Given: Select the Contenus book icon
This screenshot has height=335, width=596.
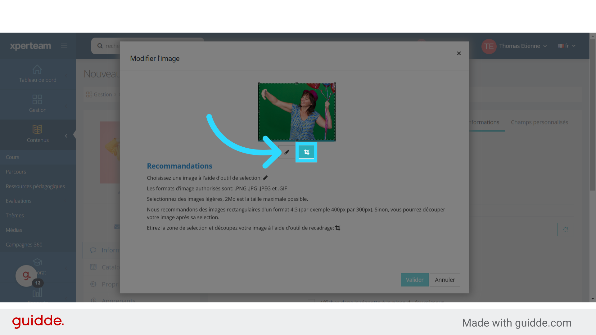Looking at the screenshot, I should click(37, 129).
